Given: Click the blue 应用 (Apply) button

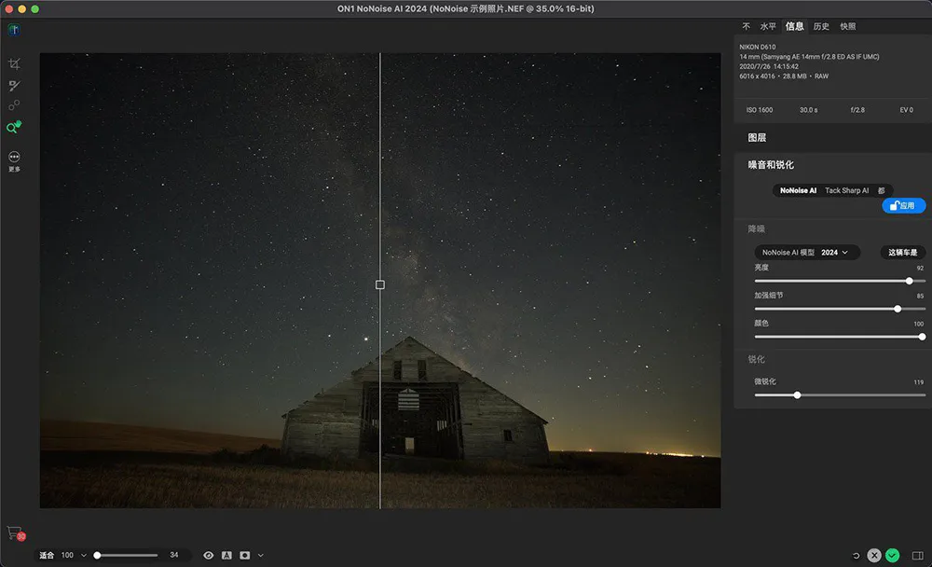Looking at the screenshot, I should pos(903,205).
